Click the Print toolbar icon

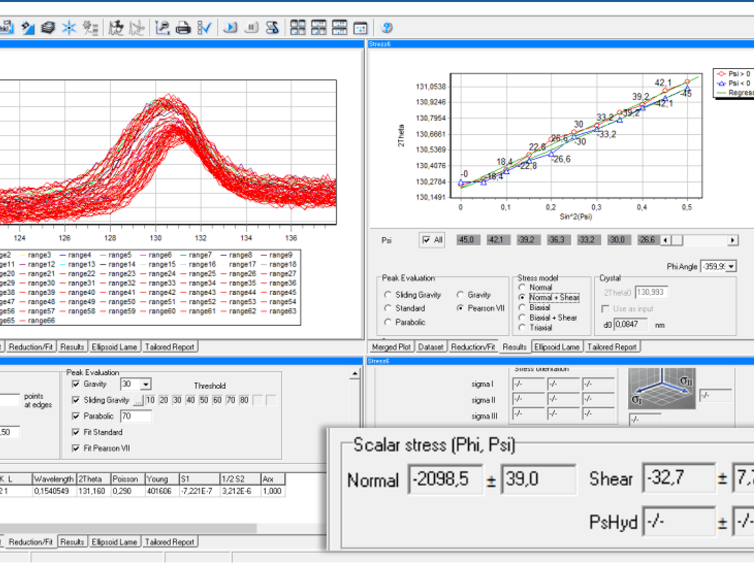pos(183,28)
